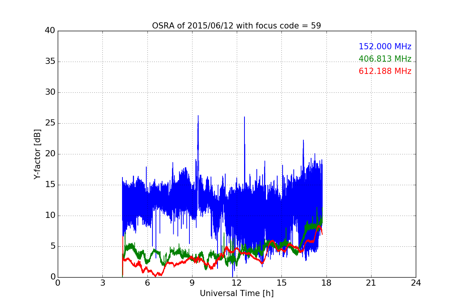Click y-axis tick label 30
The height and width of the screenshot is (308, 462).
click(50, 92)
